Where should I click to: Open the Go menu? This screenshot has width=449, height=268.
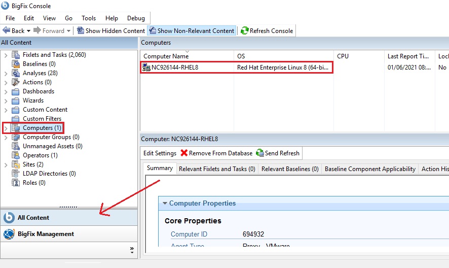click(x=68, y=18)
